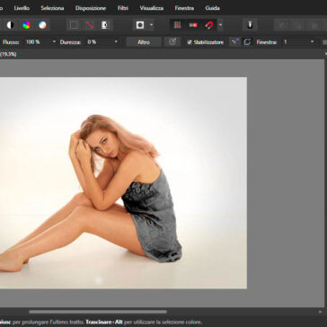Screen dimensions: 327x327
Task: Open the snapping options dropdown arrow
Action: 220,25
